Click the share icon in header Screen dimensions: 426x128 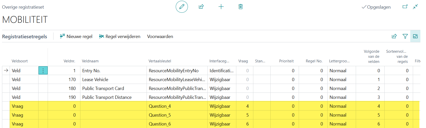(201, 7)
